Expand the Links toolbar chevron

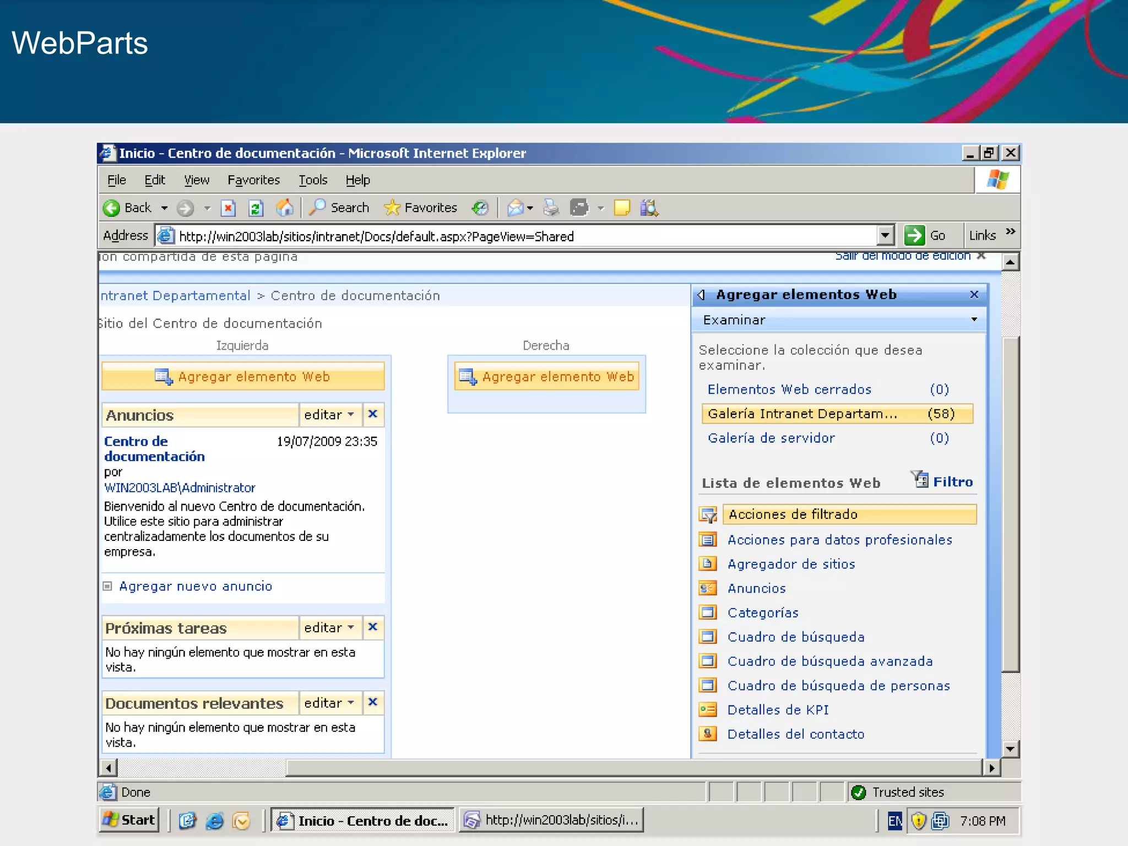pos(1010,232)
